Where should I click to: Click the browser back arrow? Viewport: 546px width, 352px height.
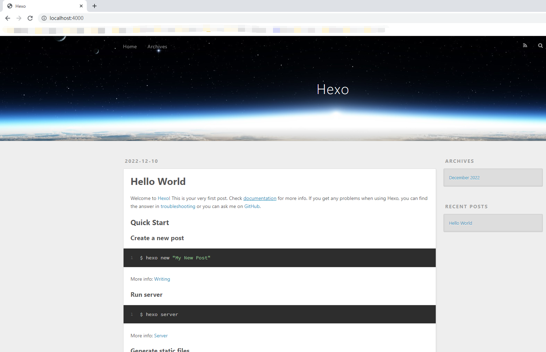pos(8,18)
